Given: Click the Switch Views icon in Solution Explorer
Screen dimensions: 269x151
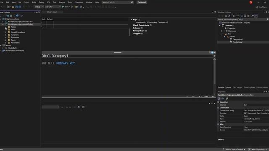Looking at the screenshot, I should tap(229, 16).
